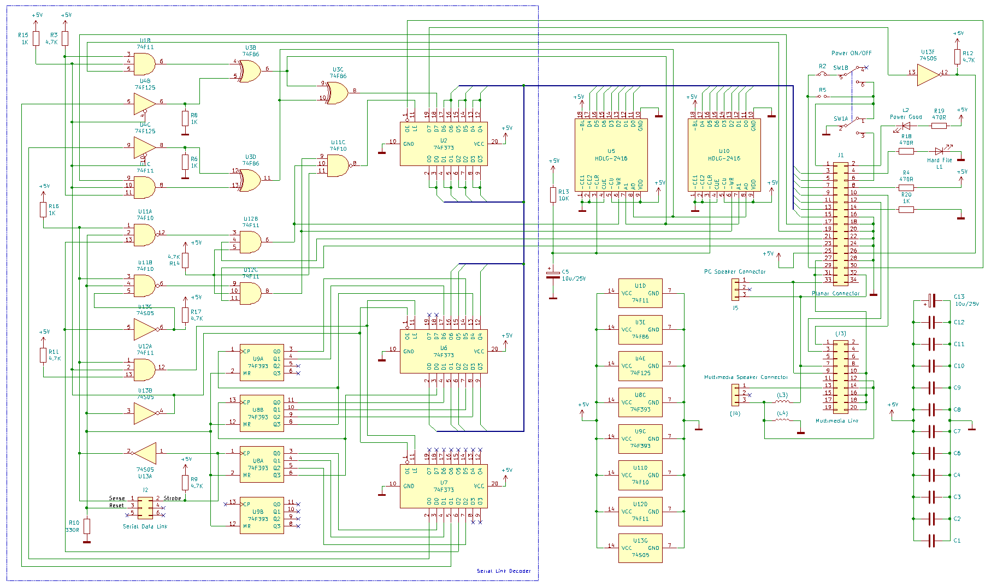
Task: Click the U3B 74F86 XOR gate symbol
Action: 250,71
